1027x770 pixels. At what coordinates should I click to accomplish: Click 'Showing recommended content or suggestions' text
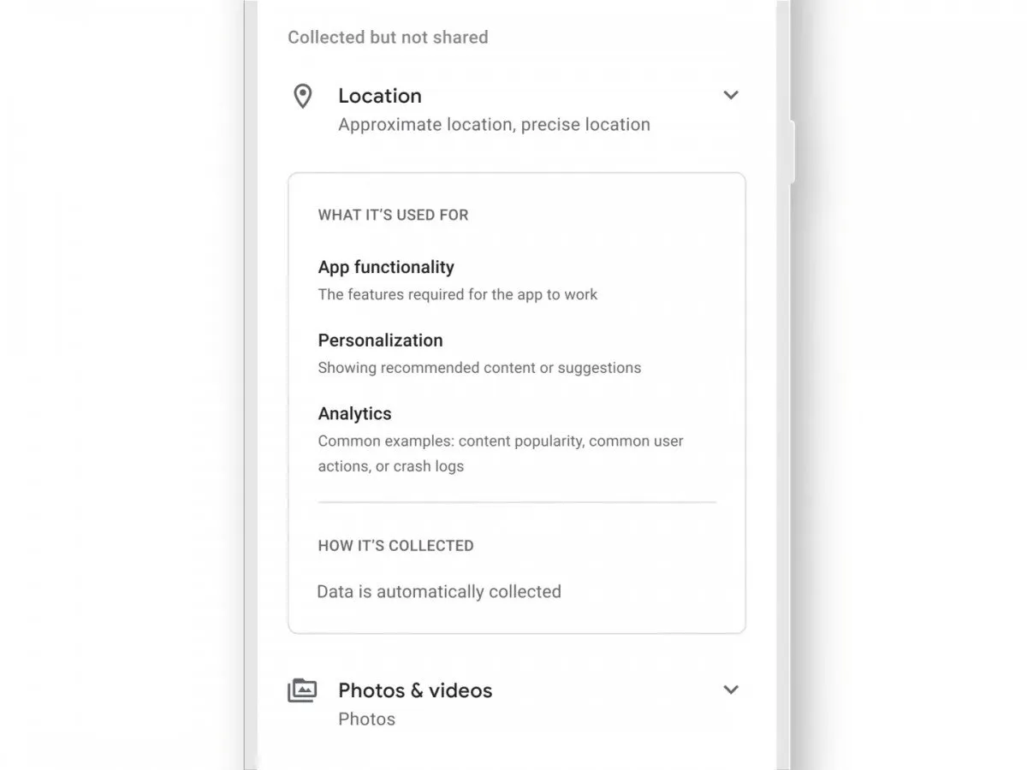pyautogui.click(x=479, y=368)
